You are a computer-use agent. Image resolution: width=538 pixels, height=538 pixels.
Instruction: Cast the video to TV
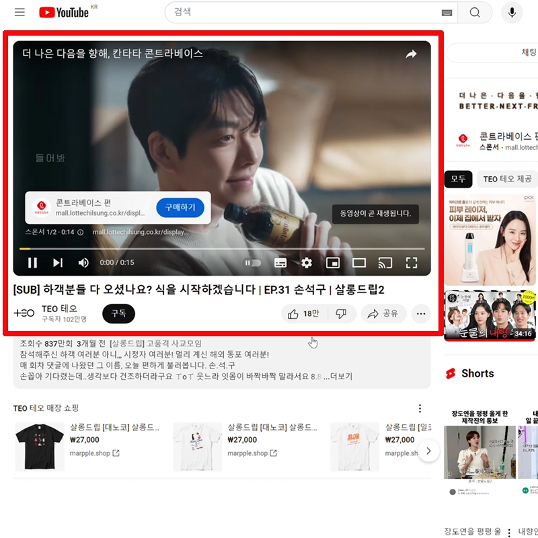[385, 263]
